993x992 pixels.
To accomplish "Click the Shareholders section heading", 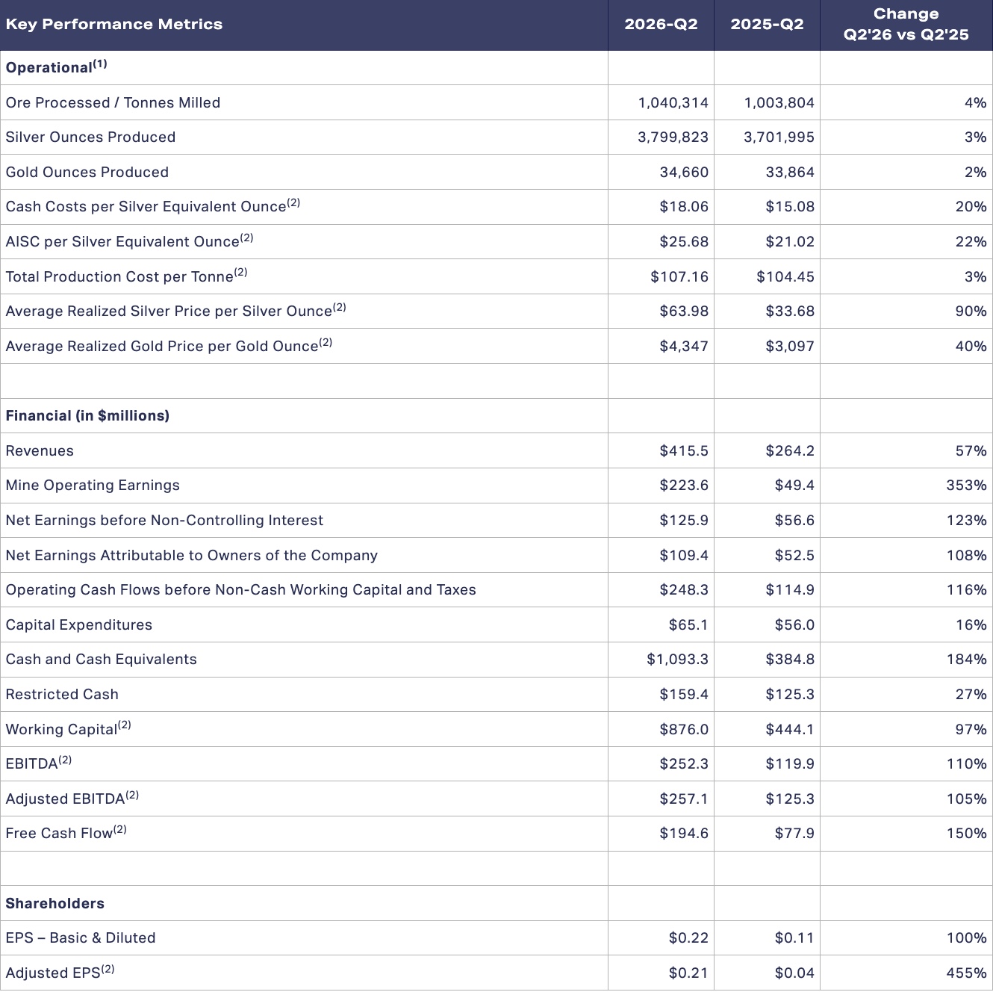I will click(x=55, y=903).
